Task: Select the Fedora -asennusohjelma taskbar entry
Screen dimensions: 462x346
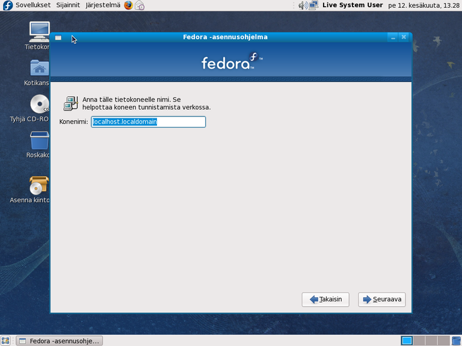Action: pos(59,341)
